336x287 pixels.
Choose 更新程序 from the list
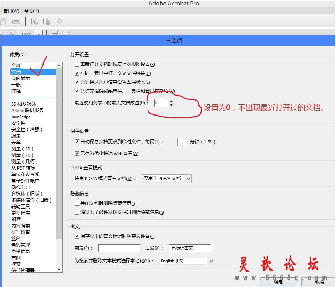coord(21,213)
